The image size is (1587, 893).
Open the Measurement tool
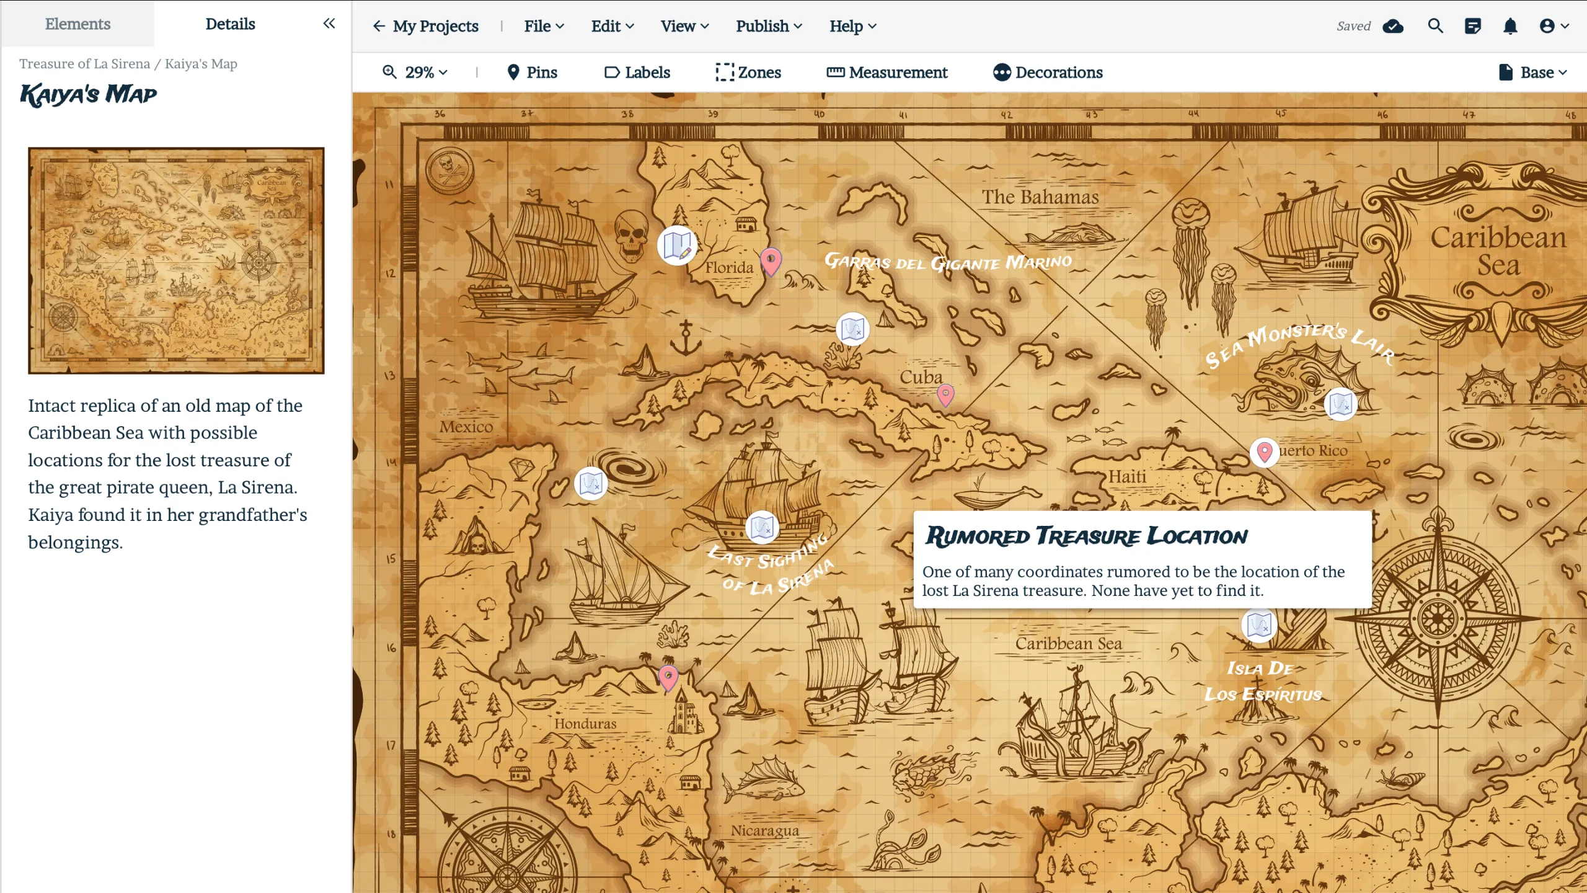[887, 73]
